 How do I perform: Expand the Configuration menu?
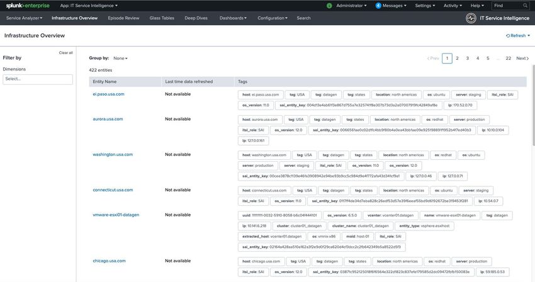(x=273, y=18)
